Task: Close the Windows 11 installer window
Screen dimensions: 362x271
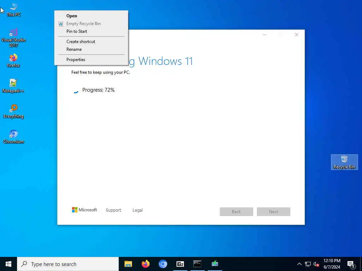Action: click(297, 35)
